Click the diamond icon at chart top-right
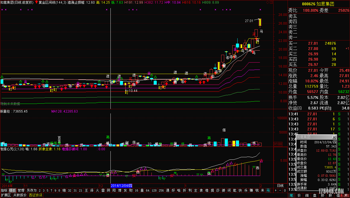 (268, 3)
